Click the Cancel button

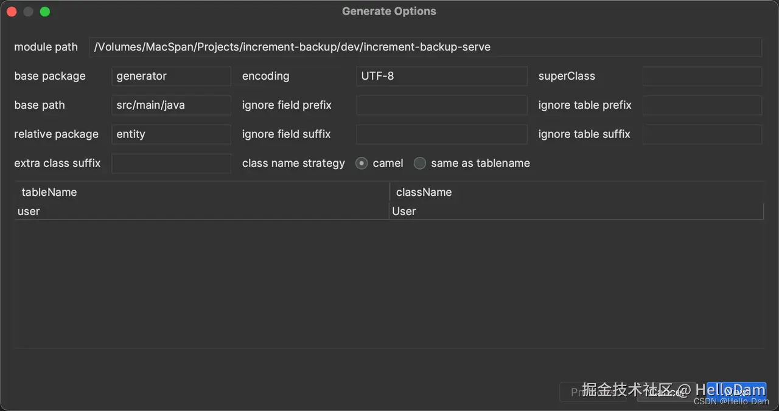(666, 392)
